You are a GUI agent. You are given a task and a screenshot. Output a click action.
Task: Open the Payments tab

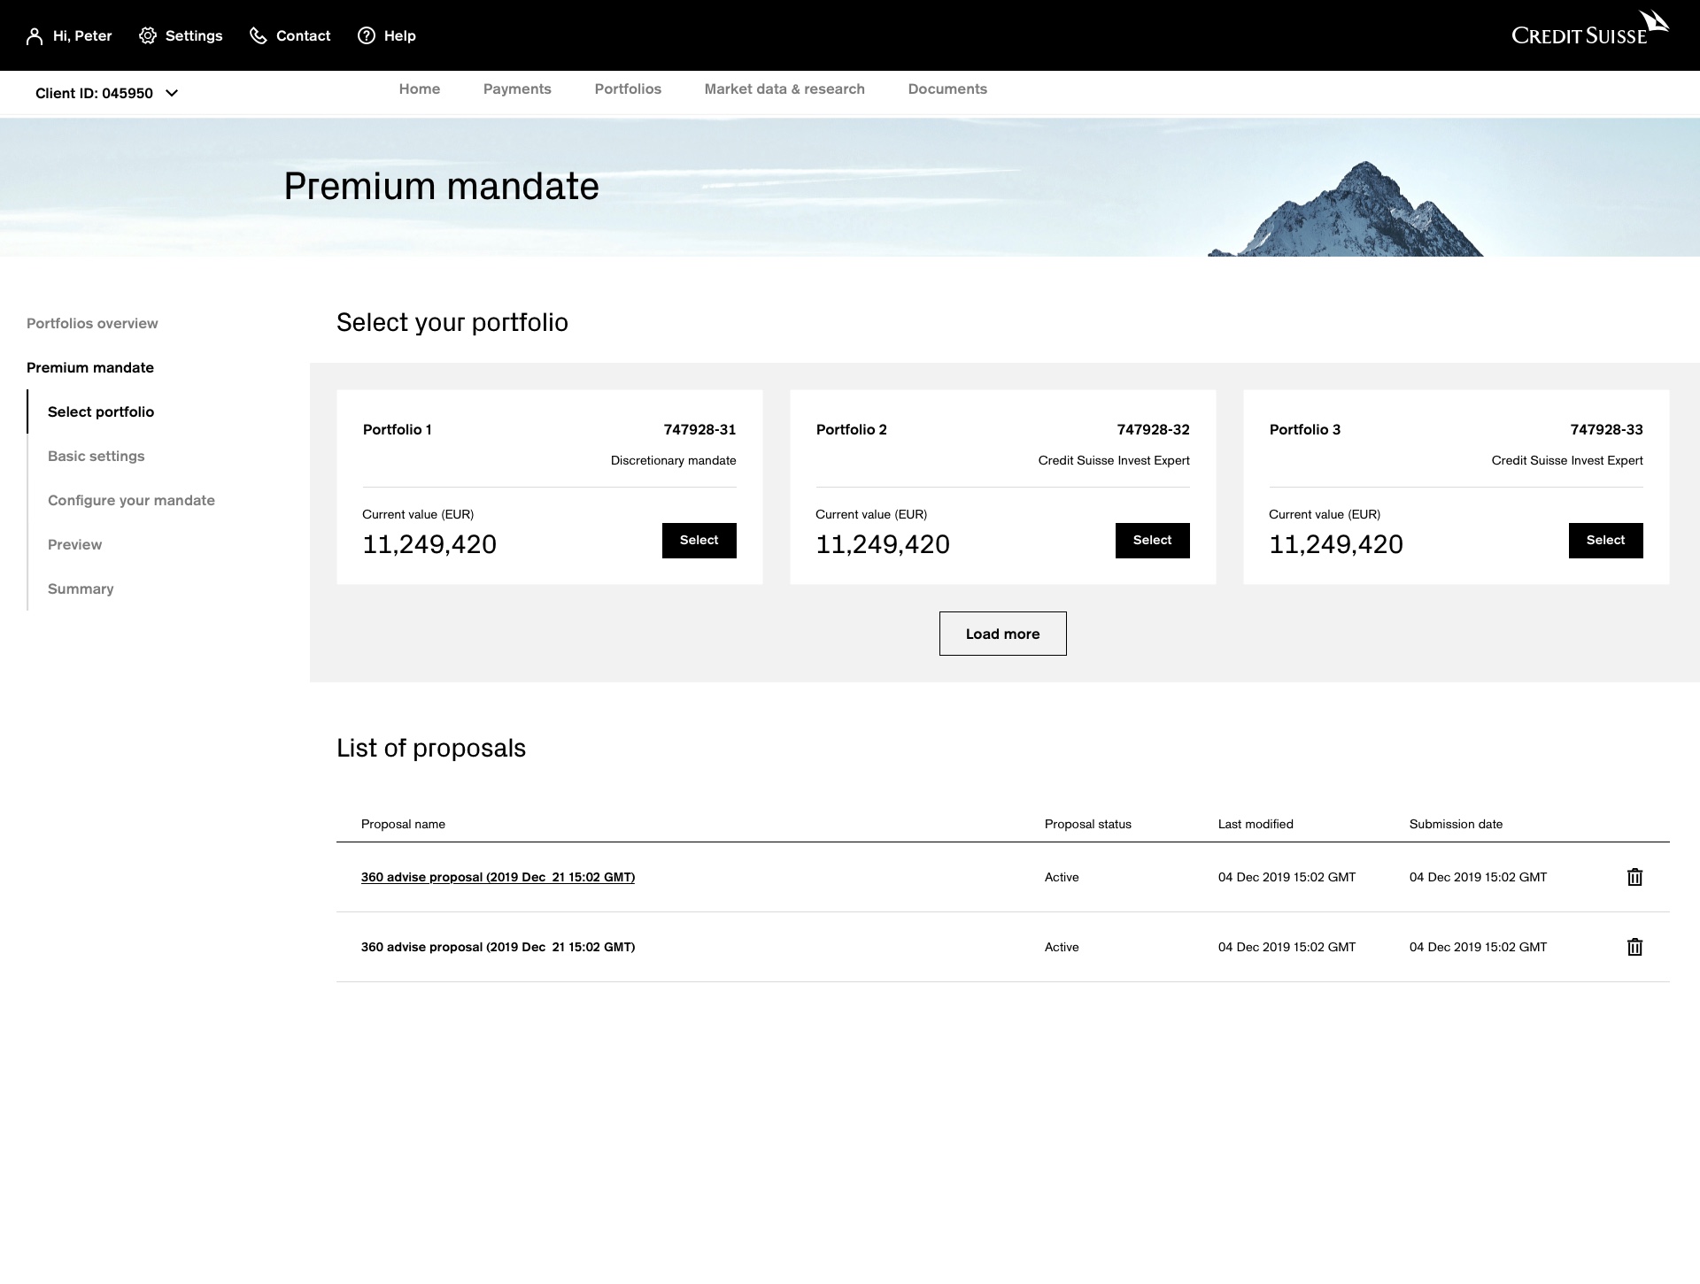click(x=517, y=89)
